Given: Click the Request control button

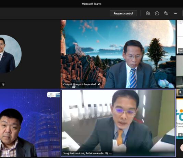Looking at the screenshot, I should click(123, 13).
